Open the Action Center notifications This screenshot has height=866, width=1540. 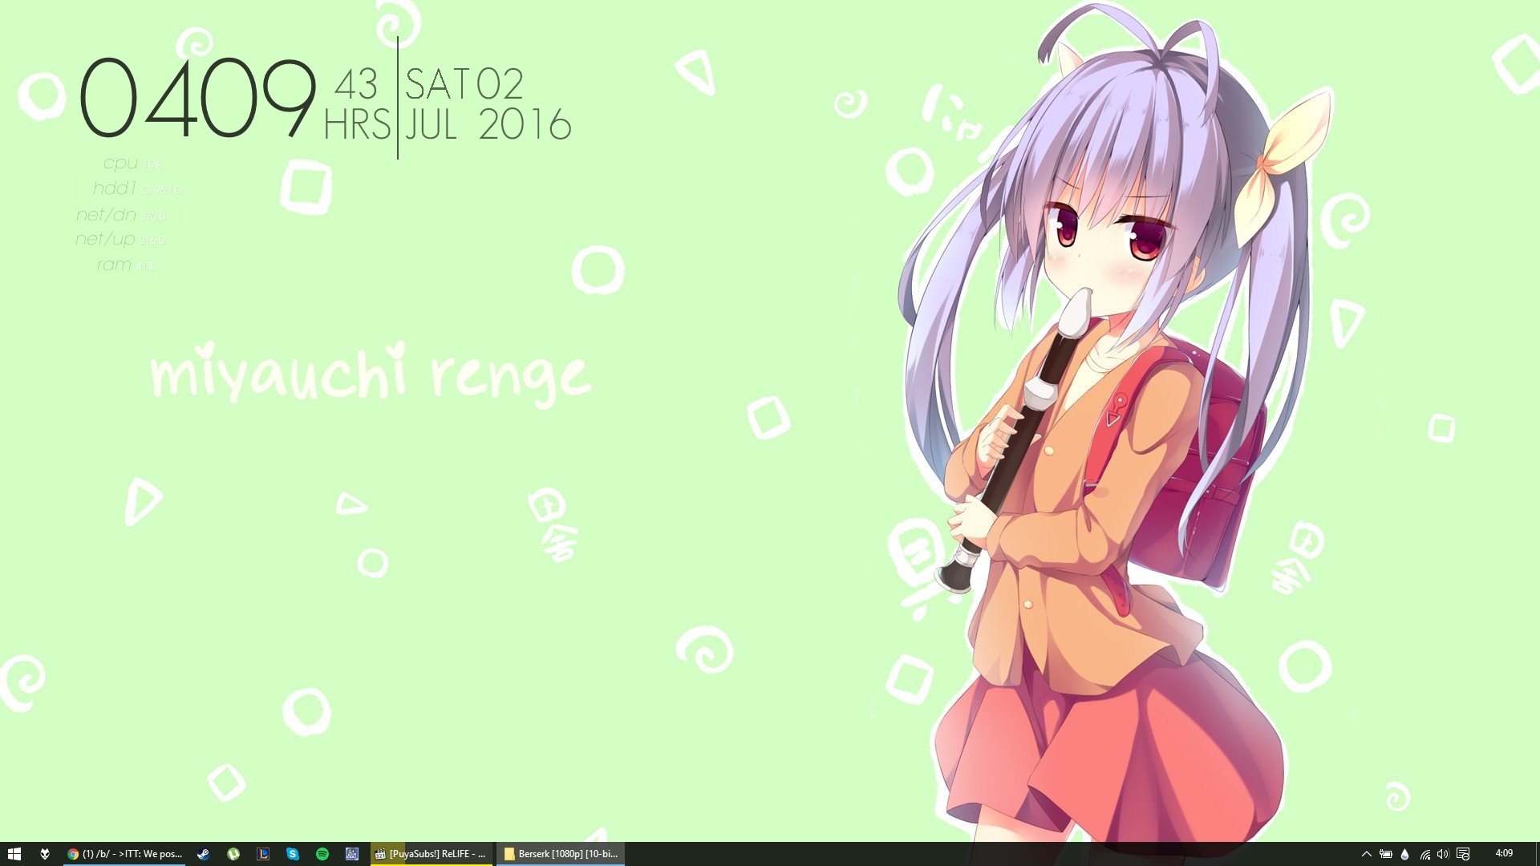point(1463,854)
